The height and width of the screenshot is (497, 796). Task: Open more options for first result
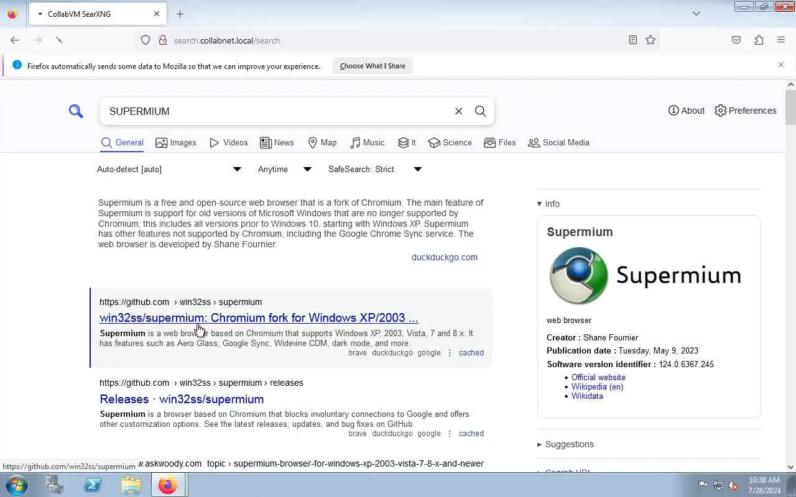coord(450,353)
